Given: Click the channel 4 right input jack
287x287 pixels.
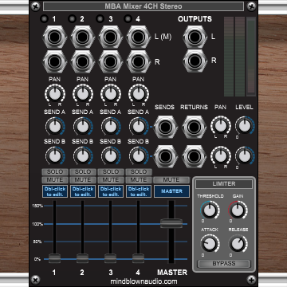Looking at the screenshot, I should tap(139, 61).
